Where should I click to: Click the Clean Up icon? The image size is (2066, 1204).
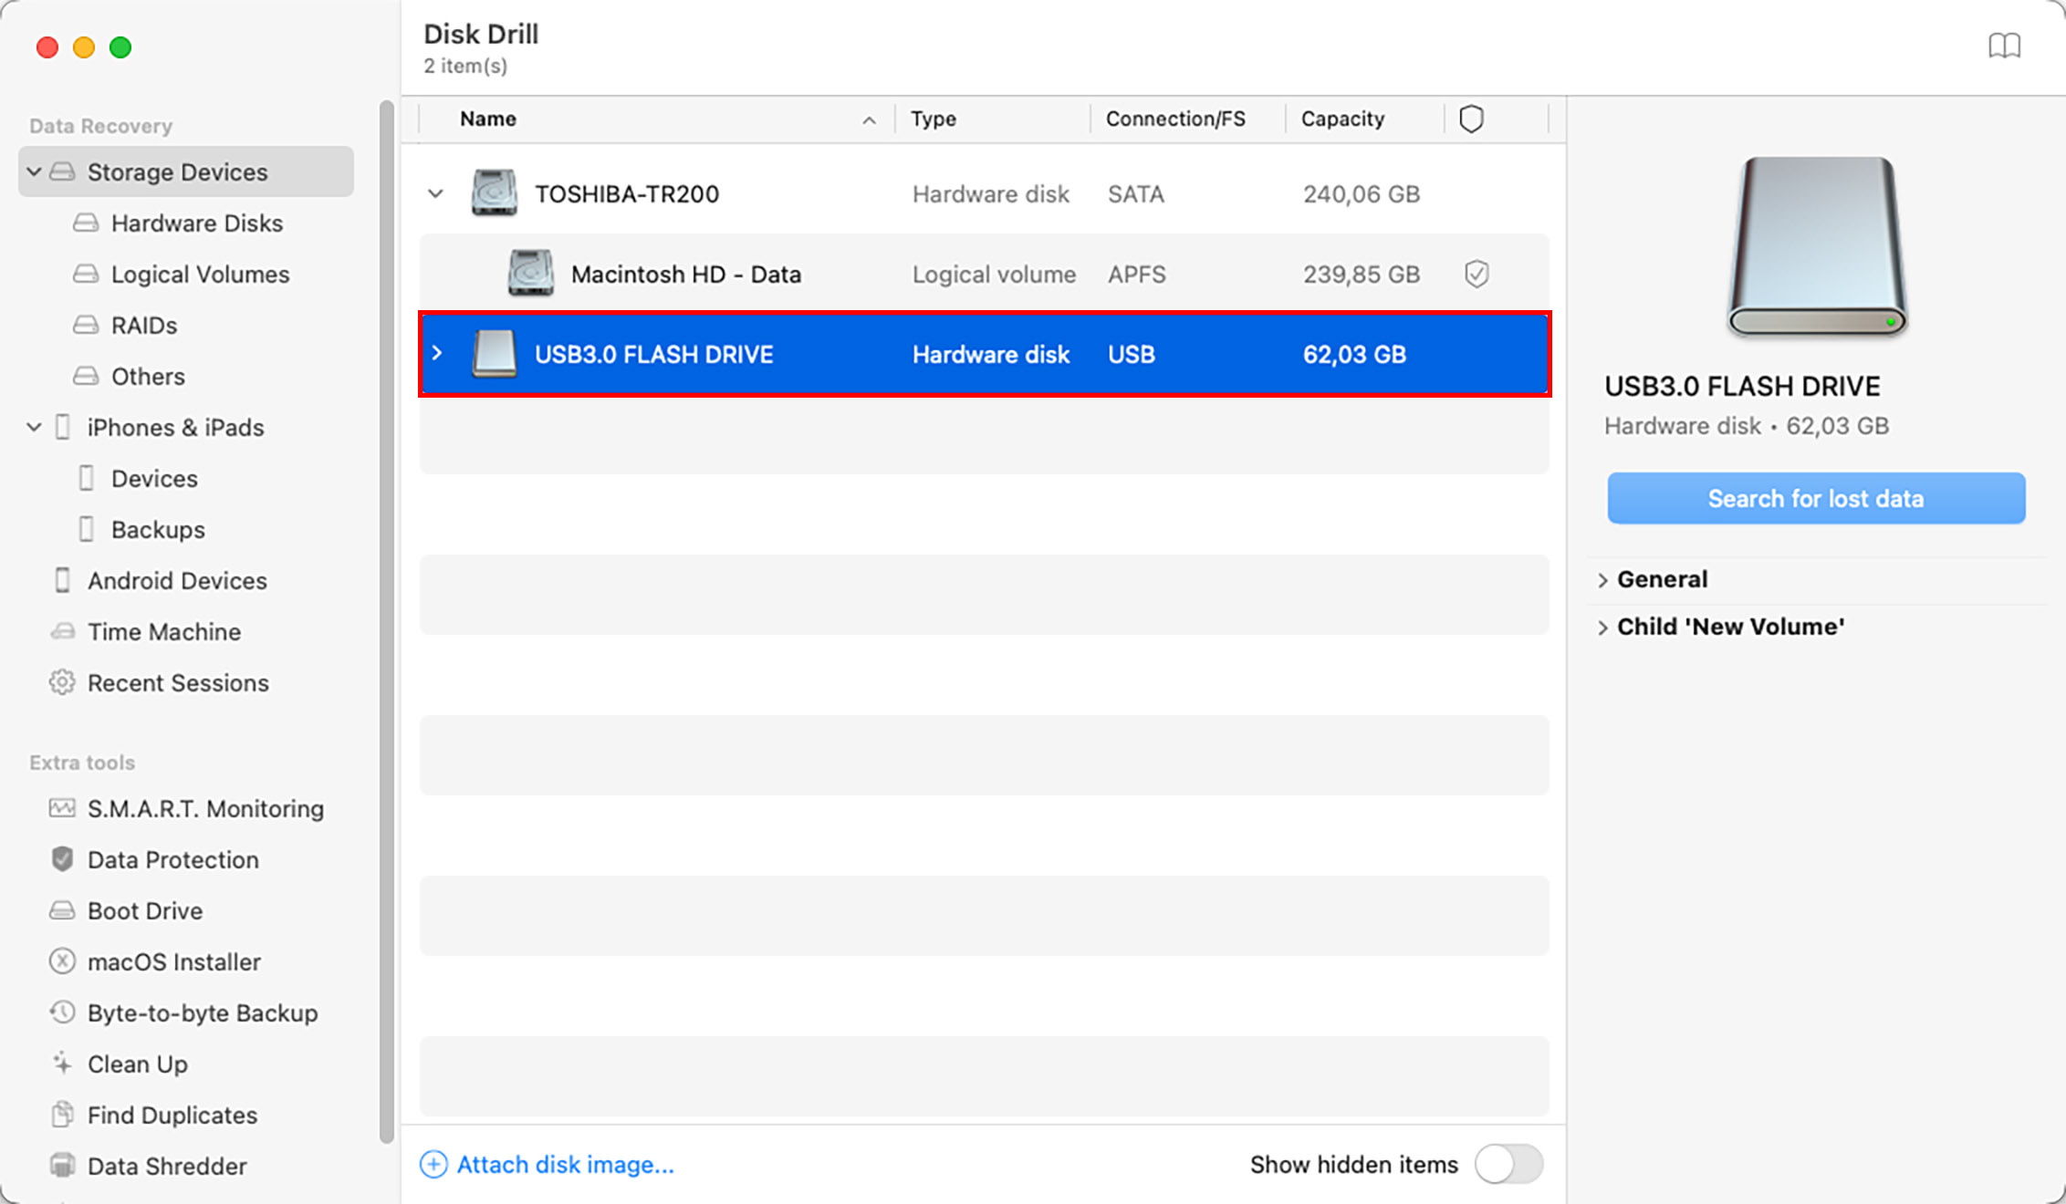[x=63, y=1064]
